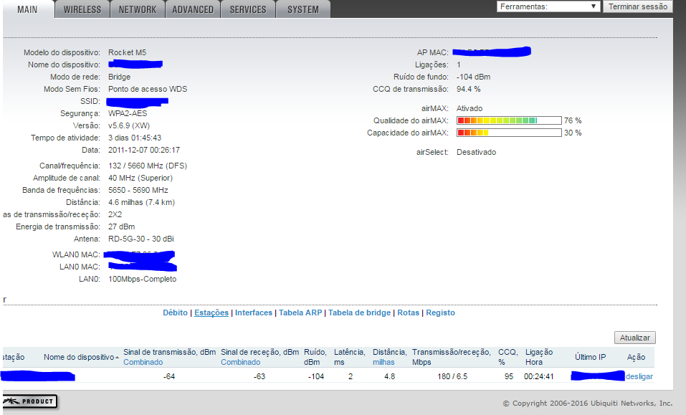Click the 00:24:41 connection time cell
686x415 pixels.
pyautogui.click(x=538, y=376)
